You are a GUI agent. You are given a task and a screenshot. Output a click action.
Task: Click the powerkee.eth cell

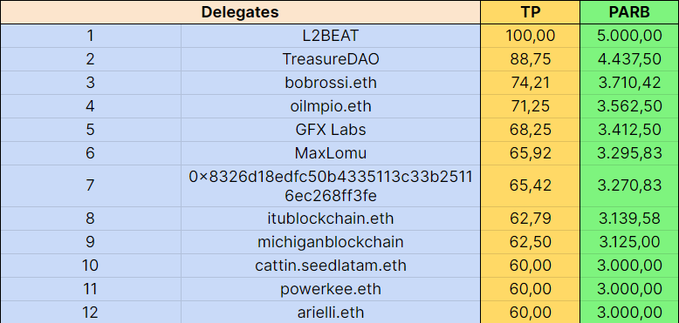point(331,288)
